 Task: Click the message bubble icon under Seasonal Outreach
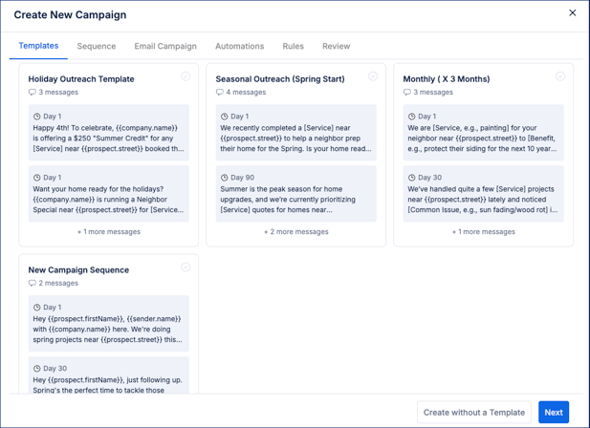point(220,93)
